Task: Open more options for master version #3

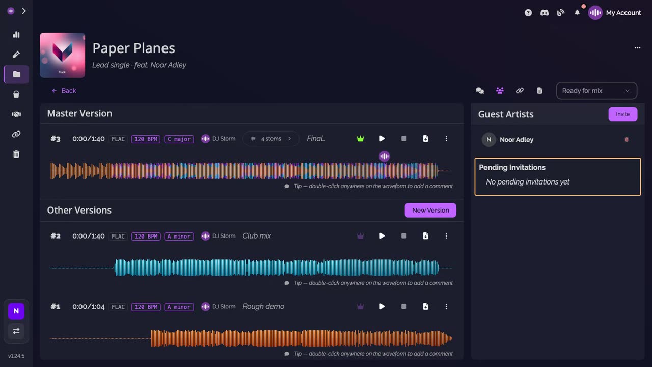Action: [446, 139]
